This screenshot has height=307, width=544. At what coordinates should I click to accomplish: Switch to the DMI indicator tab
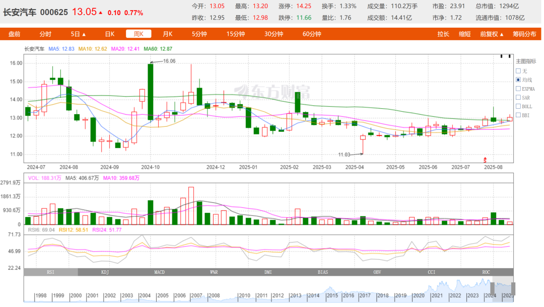(x=268, y=272)
